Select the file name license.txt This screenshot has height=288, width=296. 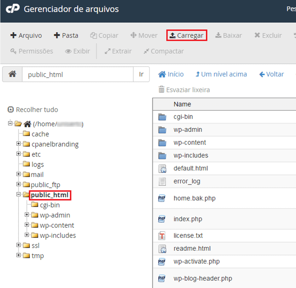188,235
